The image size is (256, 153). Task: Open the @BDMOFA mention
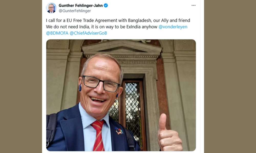coord(57,33)
